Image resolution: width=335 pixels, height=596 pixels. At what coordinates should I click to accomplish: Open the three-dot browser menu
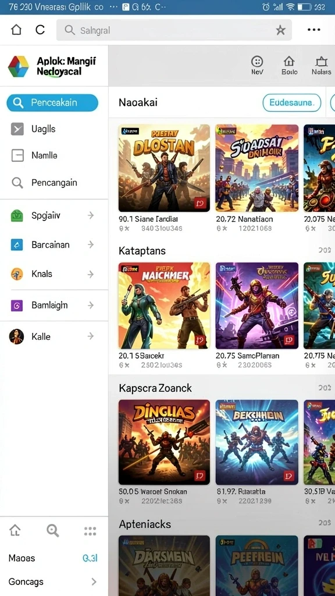313,30
